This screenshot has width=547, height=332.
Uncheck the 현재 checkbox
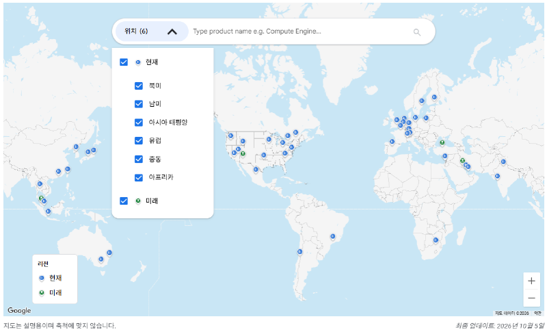point(124,62)
